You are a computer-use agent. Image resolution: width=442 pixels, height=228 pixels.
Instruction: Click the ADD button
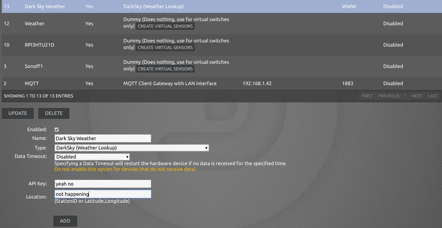[x=65, y=221]
